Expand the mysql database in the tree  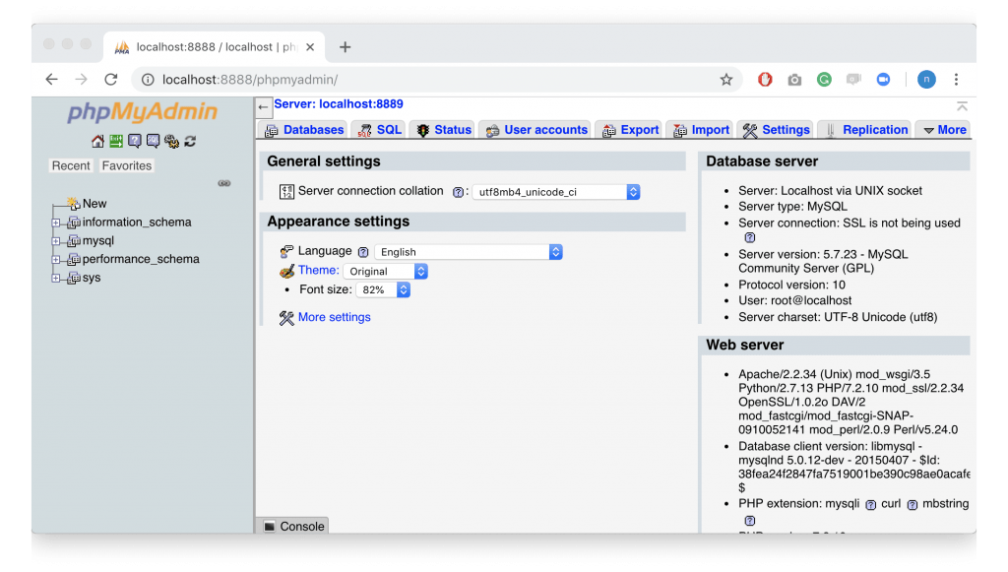tap(58, 240)
